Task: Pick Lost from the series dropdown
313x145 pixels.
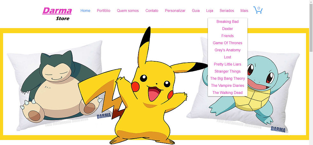Action: pyautogui.click(x=227, y=57)
